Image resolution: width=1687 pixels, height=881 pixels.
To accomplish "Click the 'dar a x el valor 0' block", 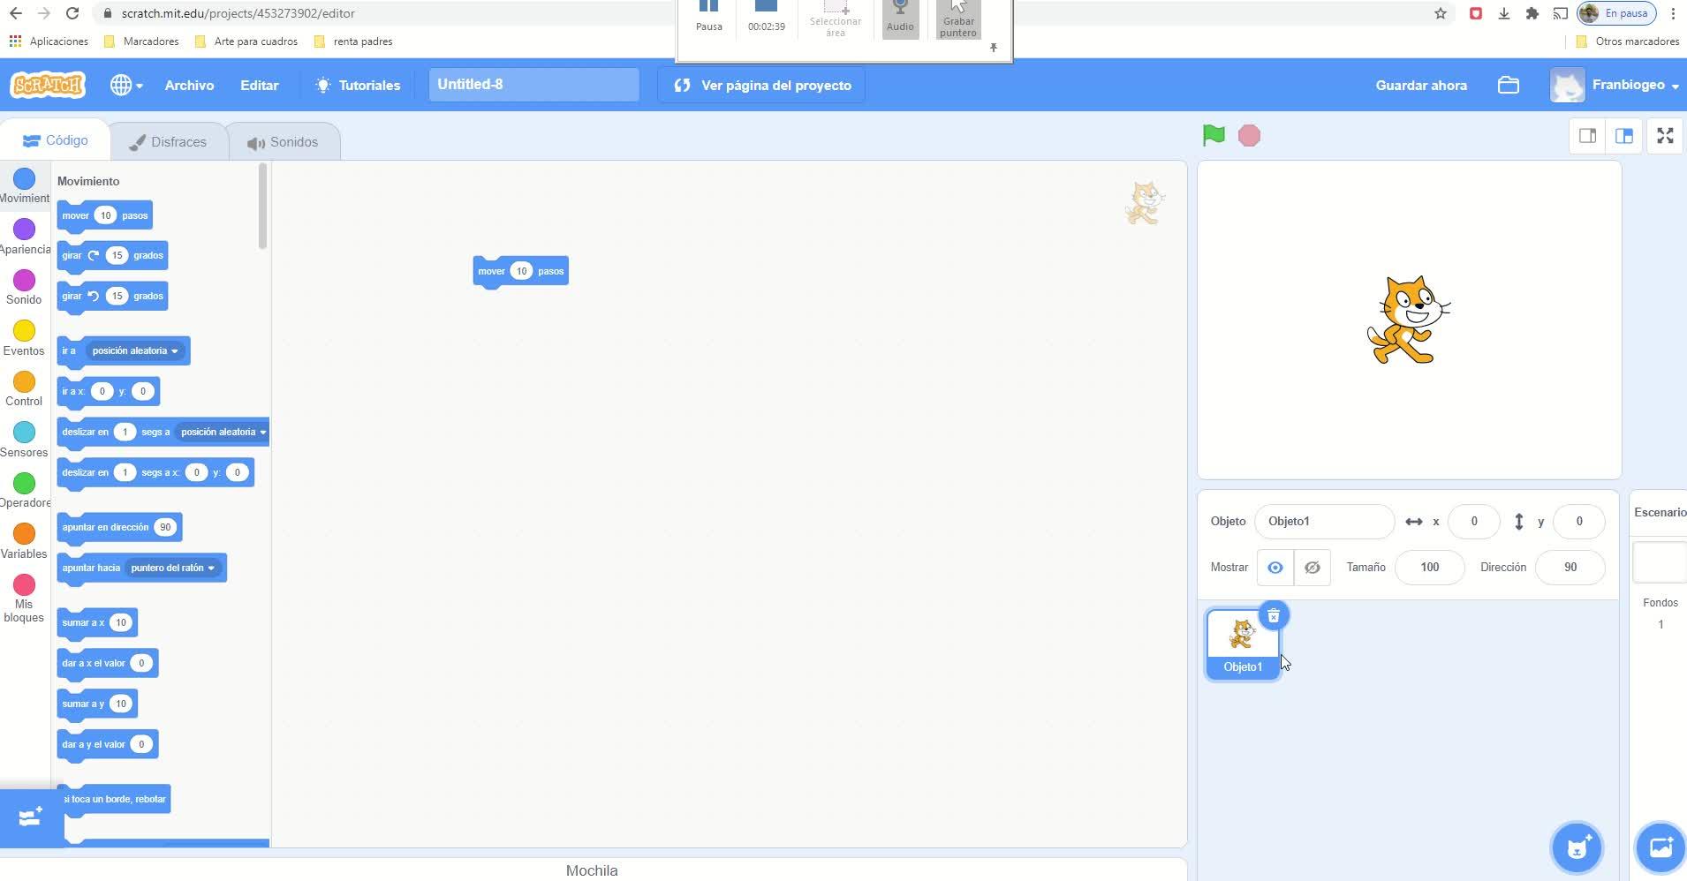I will coord(108,664).
